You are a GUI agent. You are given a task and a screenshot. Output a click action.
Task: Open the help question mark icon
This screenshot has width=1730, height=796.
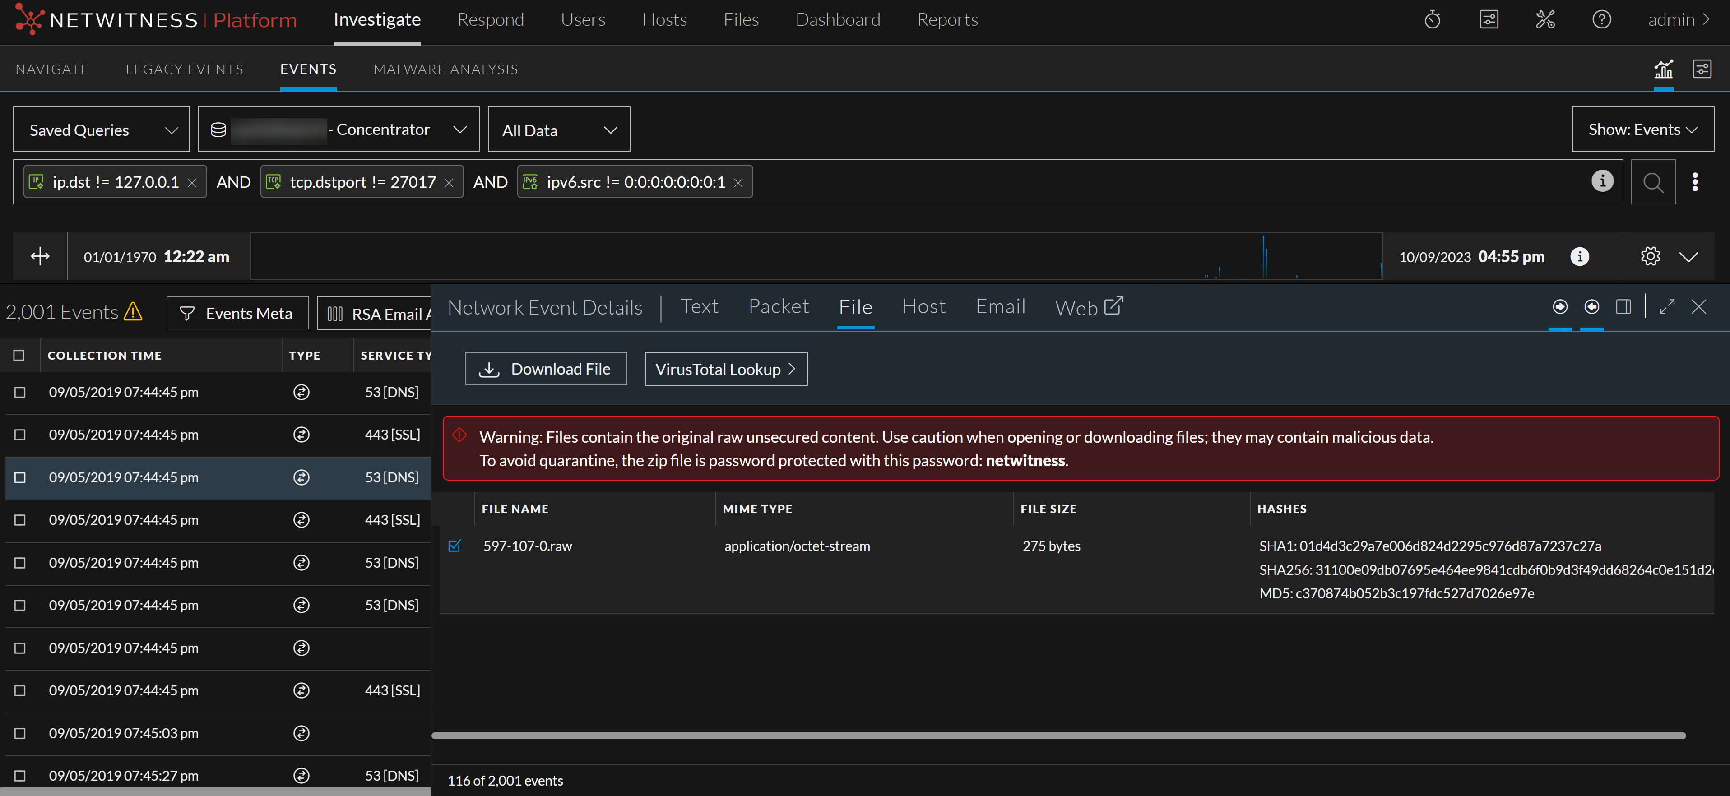[x=1602, y=19]
